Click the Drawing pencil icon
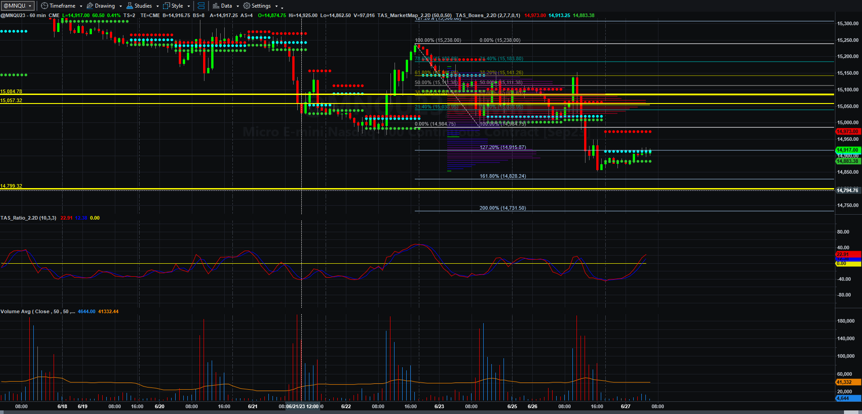The height and width of the screenshot is (414, 862). [90, 6]
